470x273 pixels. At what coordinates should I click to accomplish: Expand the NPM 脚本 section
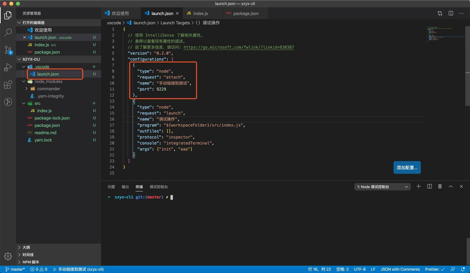point(58,262)
